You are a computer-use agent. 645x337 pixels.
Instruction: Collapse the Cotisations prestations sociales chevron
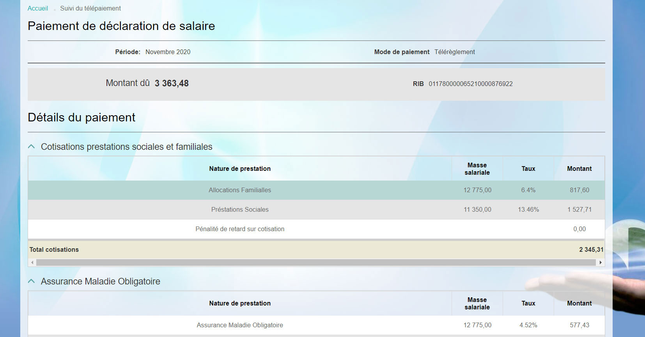click(32, 147)
